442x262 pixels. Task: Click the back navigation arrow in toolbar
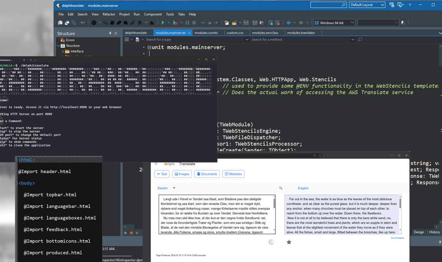point(288,23)
